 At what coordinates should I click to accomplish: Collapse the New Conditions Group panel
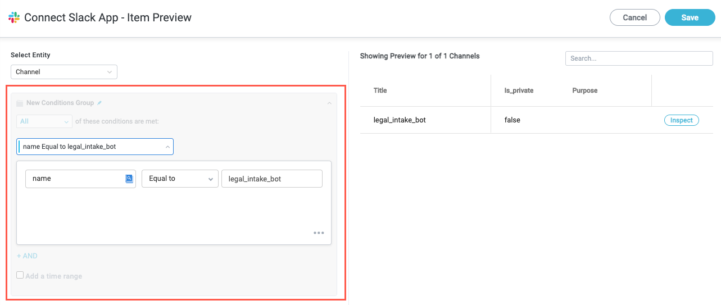click(329, 103)
